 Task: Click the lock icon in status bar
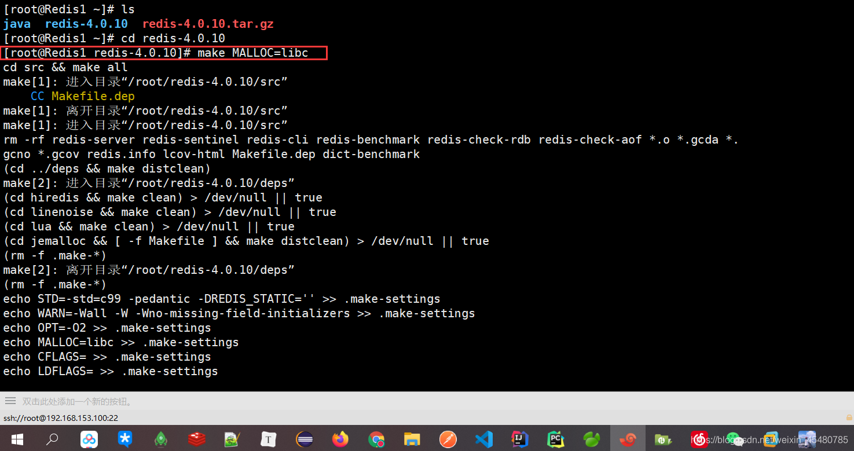[849, 417]
